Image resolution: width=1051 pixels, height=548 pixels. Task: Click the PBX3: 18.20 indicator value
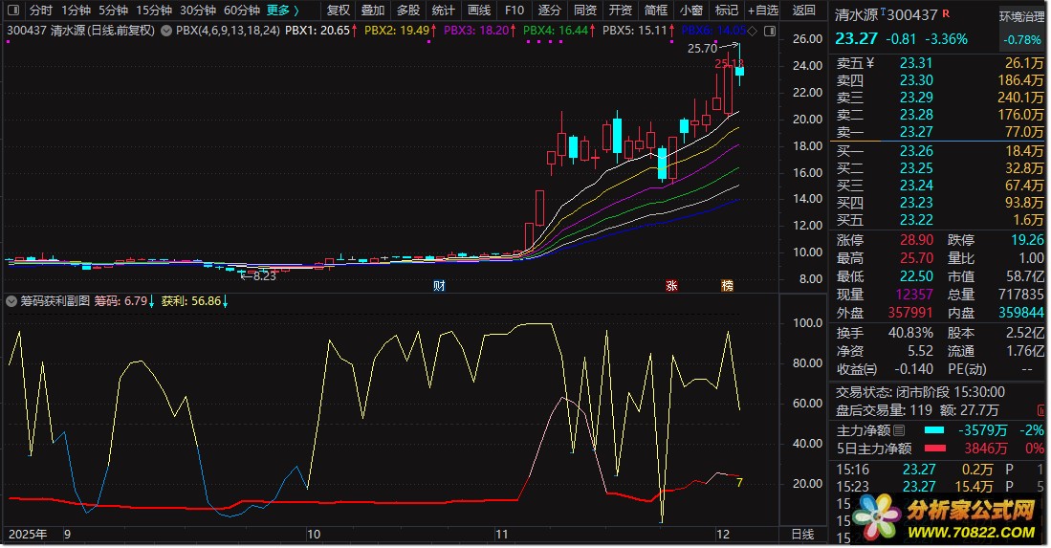476,31
